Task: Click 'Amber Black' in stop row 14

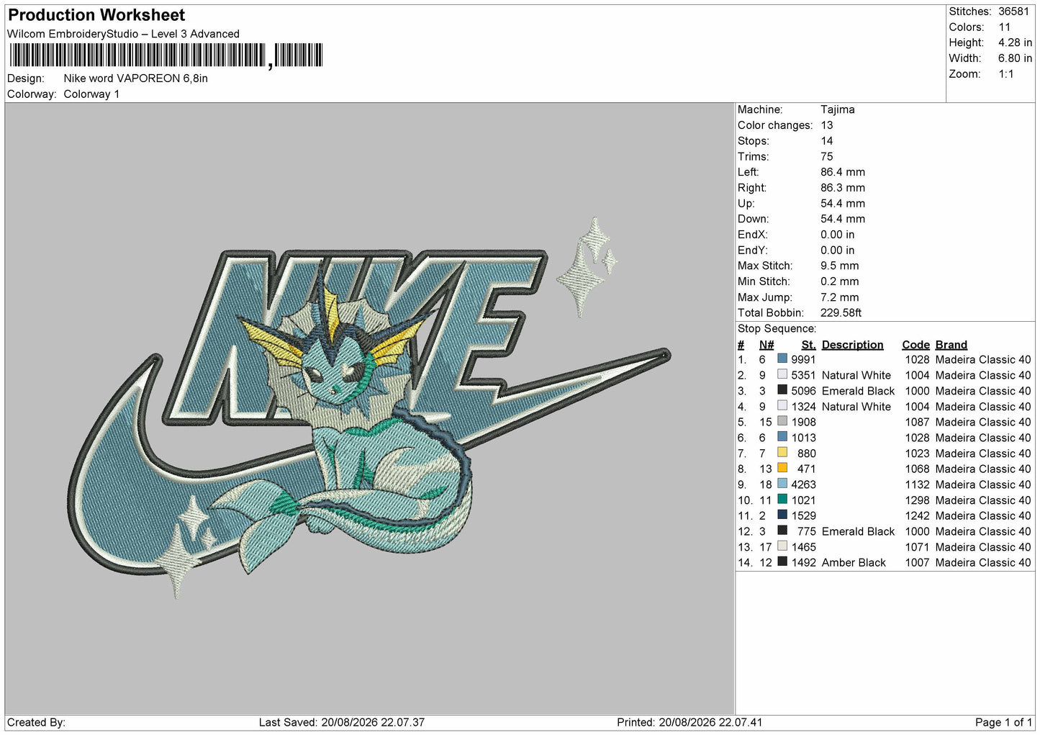Action: pos(854,562)
